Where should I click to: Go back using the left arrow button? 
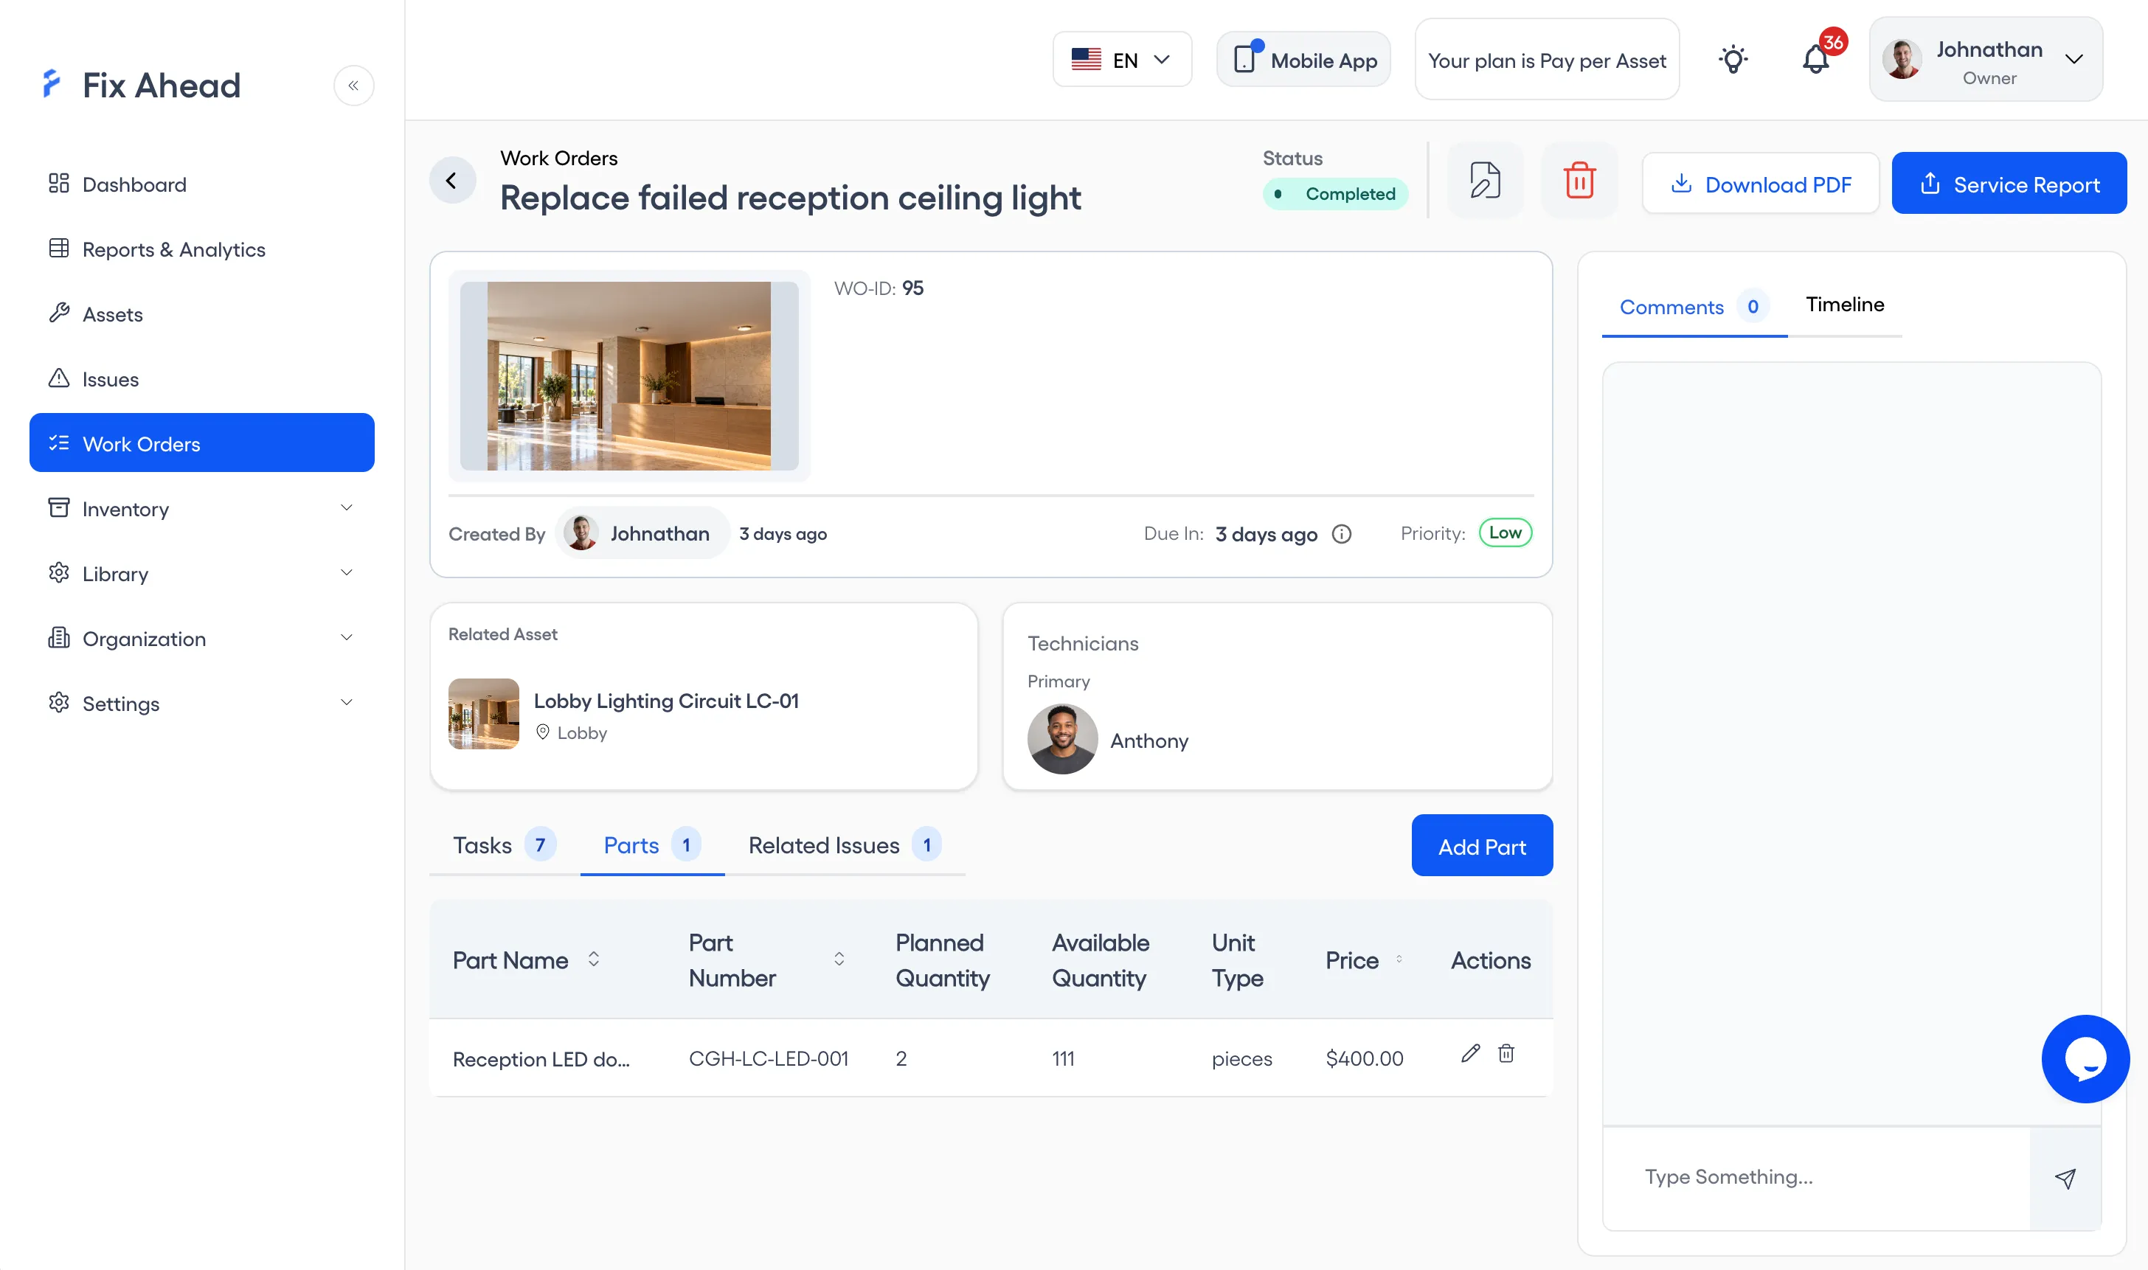pyautogui.click(x=452, y=181)
